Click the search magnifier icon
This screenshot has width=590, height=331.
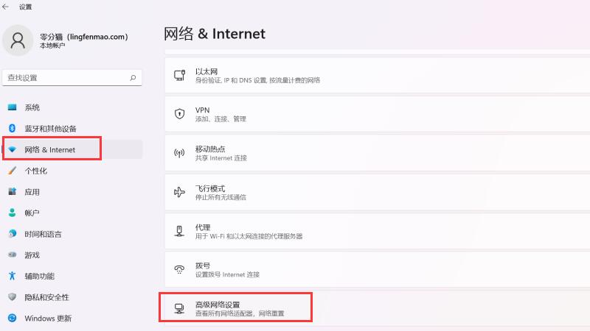click(133, 77)
